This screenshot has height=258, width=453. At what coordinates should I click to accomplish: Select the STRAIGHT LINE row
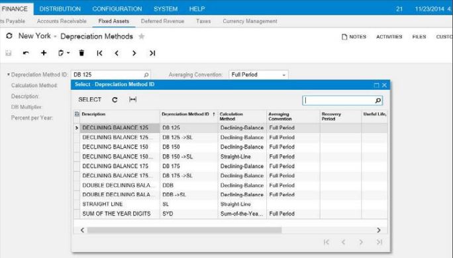[230, 204]
